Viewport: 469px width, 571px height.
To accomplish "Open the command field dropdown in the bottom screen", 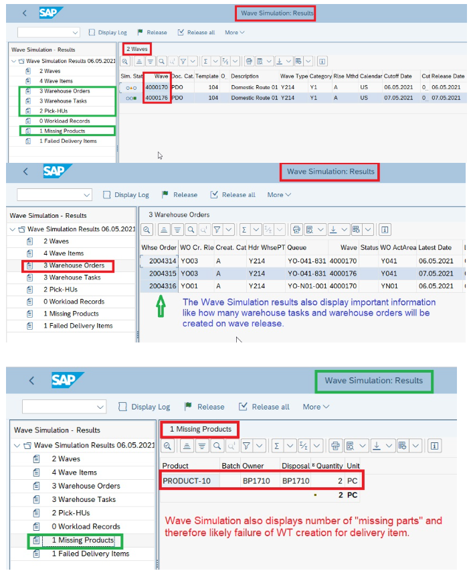I will [x=100, y=407].
